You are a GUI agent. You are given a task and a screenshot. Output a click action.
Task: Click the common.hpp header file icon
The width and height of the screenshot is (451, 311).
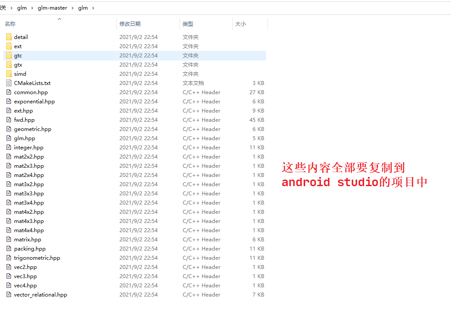9,92
